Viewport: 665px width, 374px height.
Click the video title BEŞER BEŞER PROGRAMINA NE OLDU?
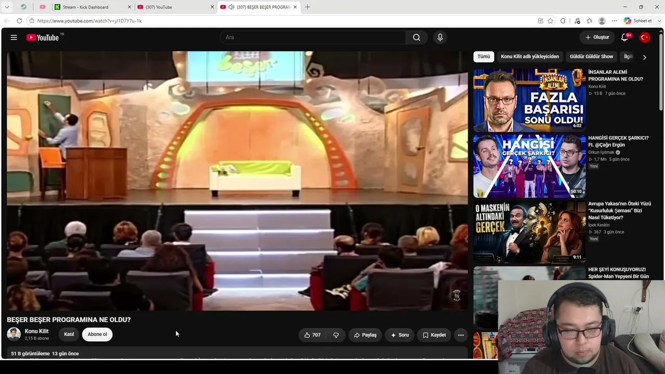coord(69,320)
